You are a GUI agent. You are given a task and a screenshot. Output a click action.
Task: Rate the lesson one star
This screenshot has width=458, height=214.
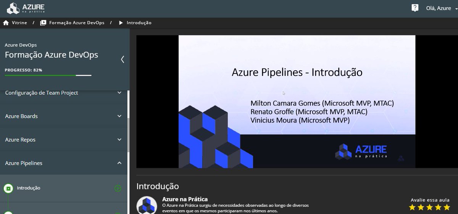click(412, 208)
